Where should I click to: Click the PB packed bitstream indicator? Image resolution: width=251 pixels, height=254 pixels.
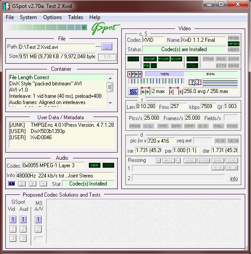pyautogui.click(x=146, y=65)
